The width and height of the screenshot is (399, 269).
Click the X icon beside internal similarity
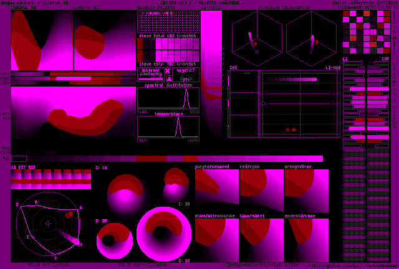point(168,72)
